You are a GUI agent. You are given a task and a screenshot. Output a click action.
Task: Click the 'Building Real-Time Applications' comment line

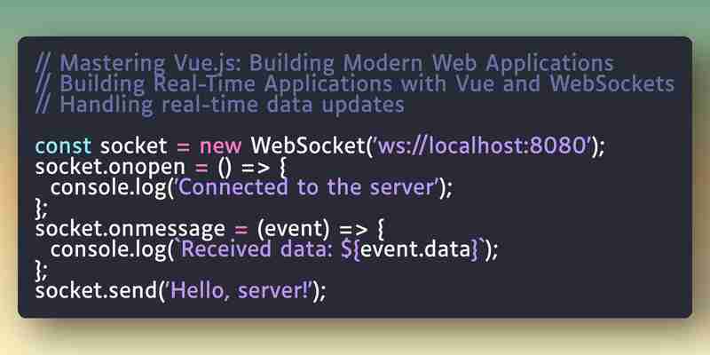355,84
